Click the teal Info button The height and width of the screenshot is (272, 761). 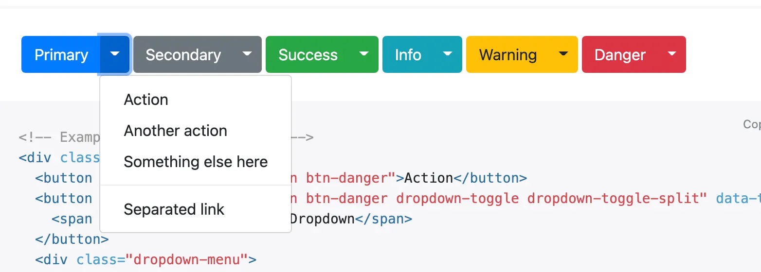point(408,54)
